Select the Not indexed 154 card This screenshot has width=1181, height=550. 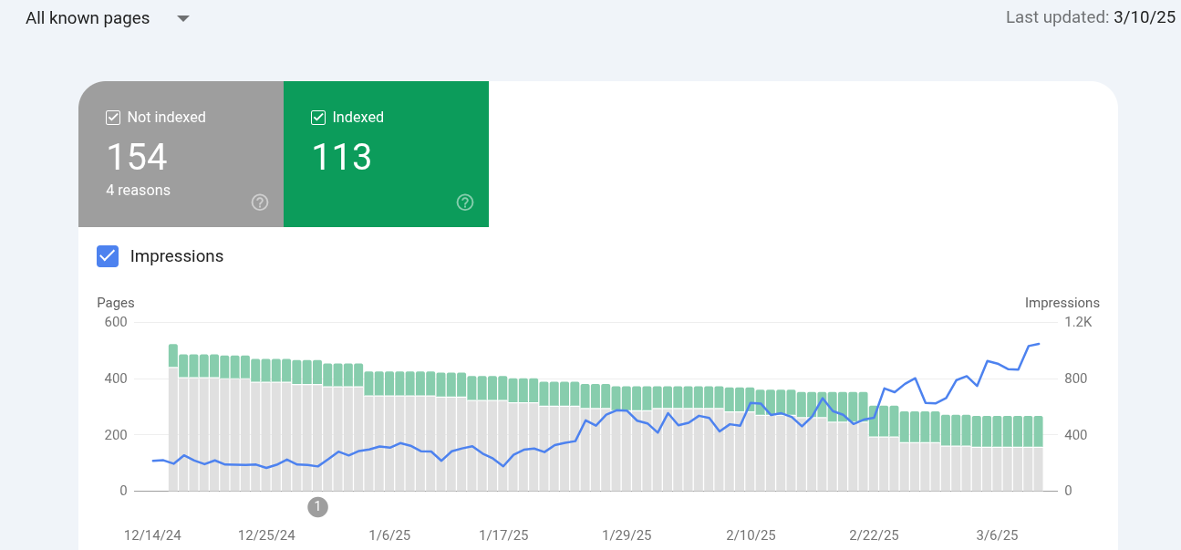[x=181, y=154]
